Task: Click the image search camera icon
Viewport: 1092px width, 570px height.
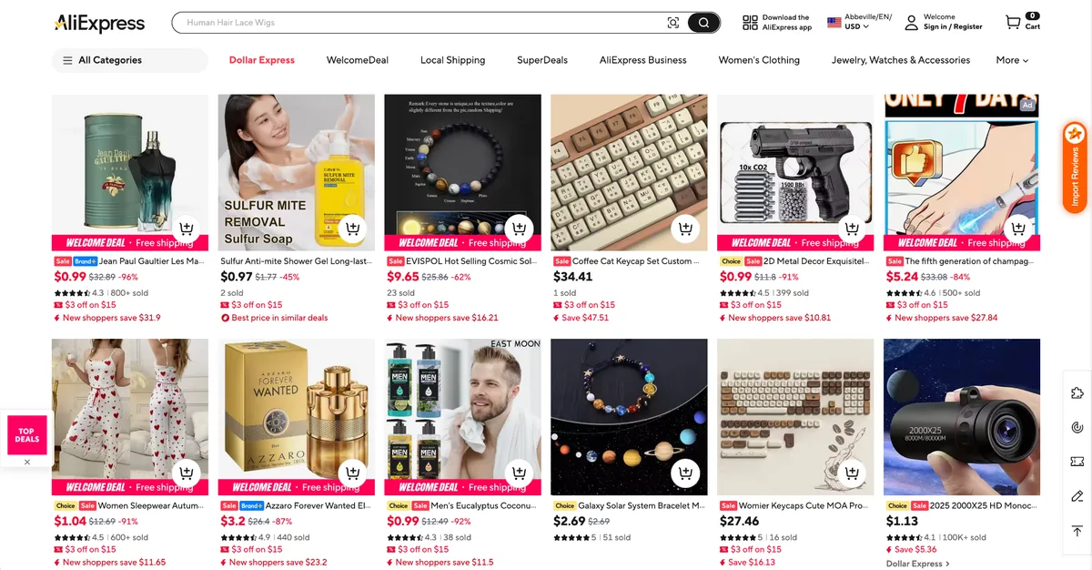Action: point(673,23)
